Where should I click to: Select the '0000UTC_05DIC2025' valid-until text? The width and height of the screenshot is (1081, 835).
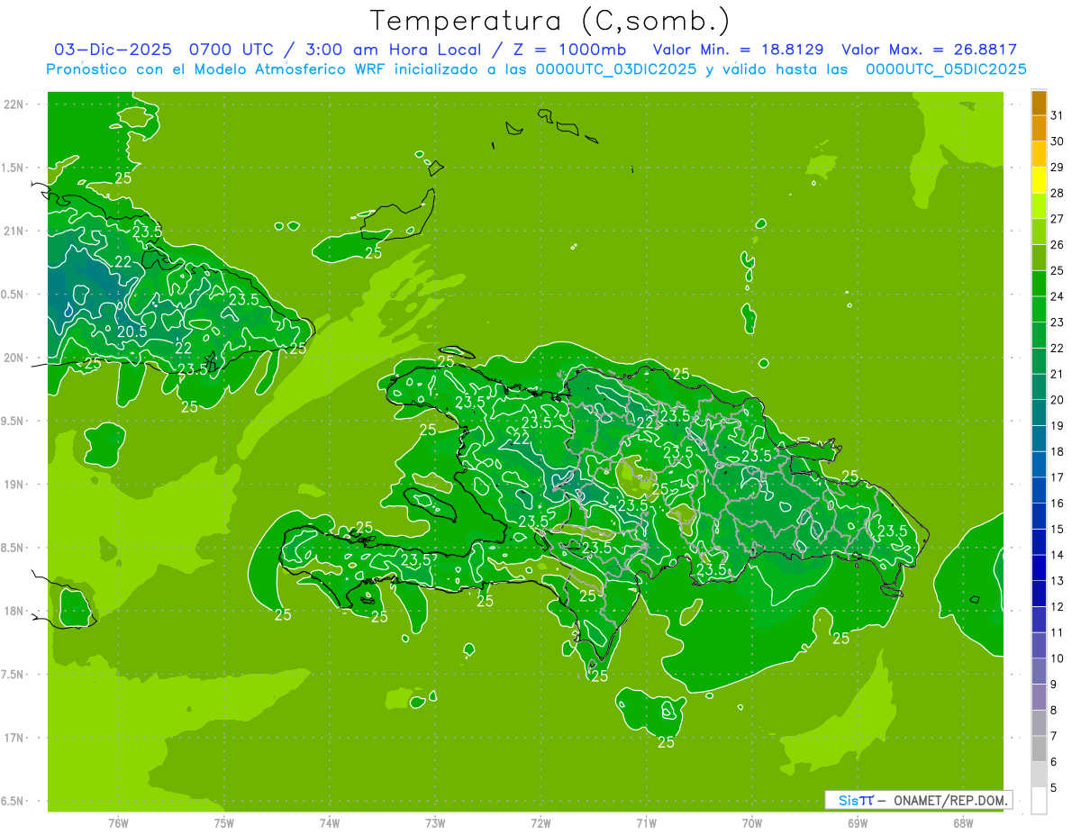(946, 69)
